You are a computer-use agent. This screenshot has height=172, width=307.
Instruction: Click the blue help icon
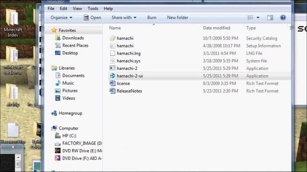pyautogui.click(x=283, y=18)
